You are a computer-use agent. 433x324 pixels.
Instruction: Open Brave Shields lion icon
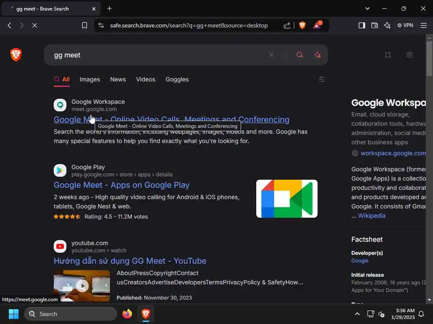(302, 25)
